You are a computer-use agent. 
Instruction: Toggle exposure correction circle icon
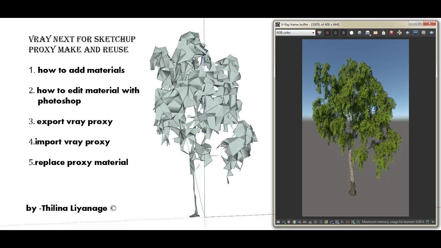tap(321, 222)
